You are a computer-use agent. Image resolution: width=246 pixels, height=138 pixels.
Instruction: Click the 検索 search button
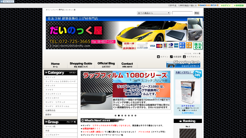click(x=197, y=13)
